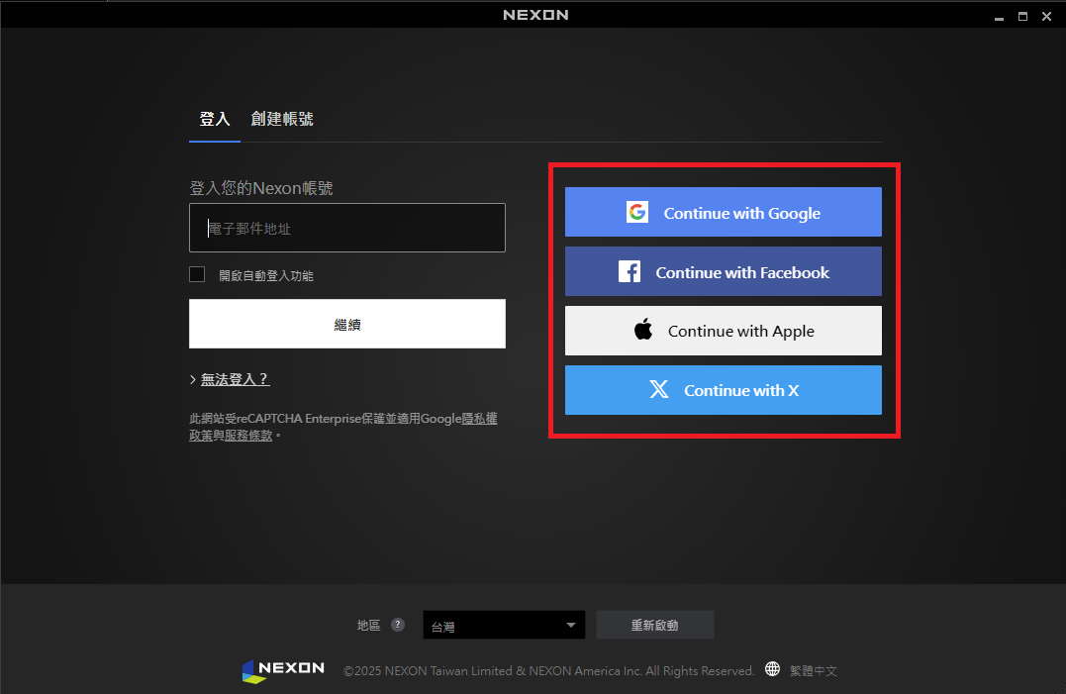Click the X logo icon
The width and height of the screenshot is (1066, 694).
point(658,389)
